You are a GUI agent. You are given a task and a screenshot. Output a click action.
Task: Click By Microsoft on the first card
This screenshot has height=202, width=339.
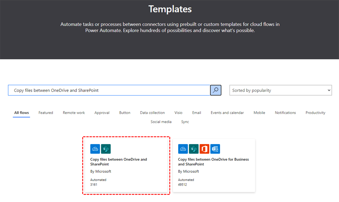101,171
